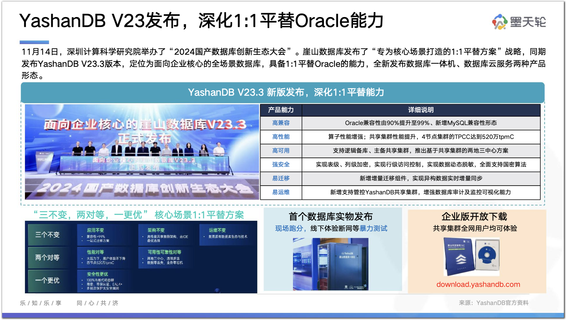The height and width of the screenshot is (320, 566).
Task: Select the 强安全 table cell
Action: point(281,165)
